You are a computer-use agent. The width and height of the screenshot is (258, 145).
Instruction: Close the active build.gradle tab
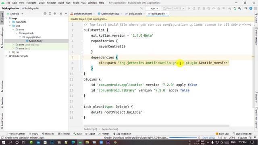point(167,14)
